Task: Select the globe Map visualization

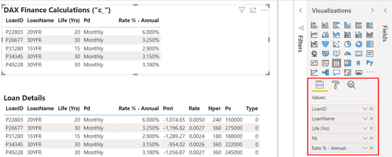Action: click(x=314, y=53)
